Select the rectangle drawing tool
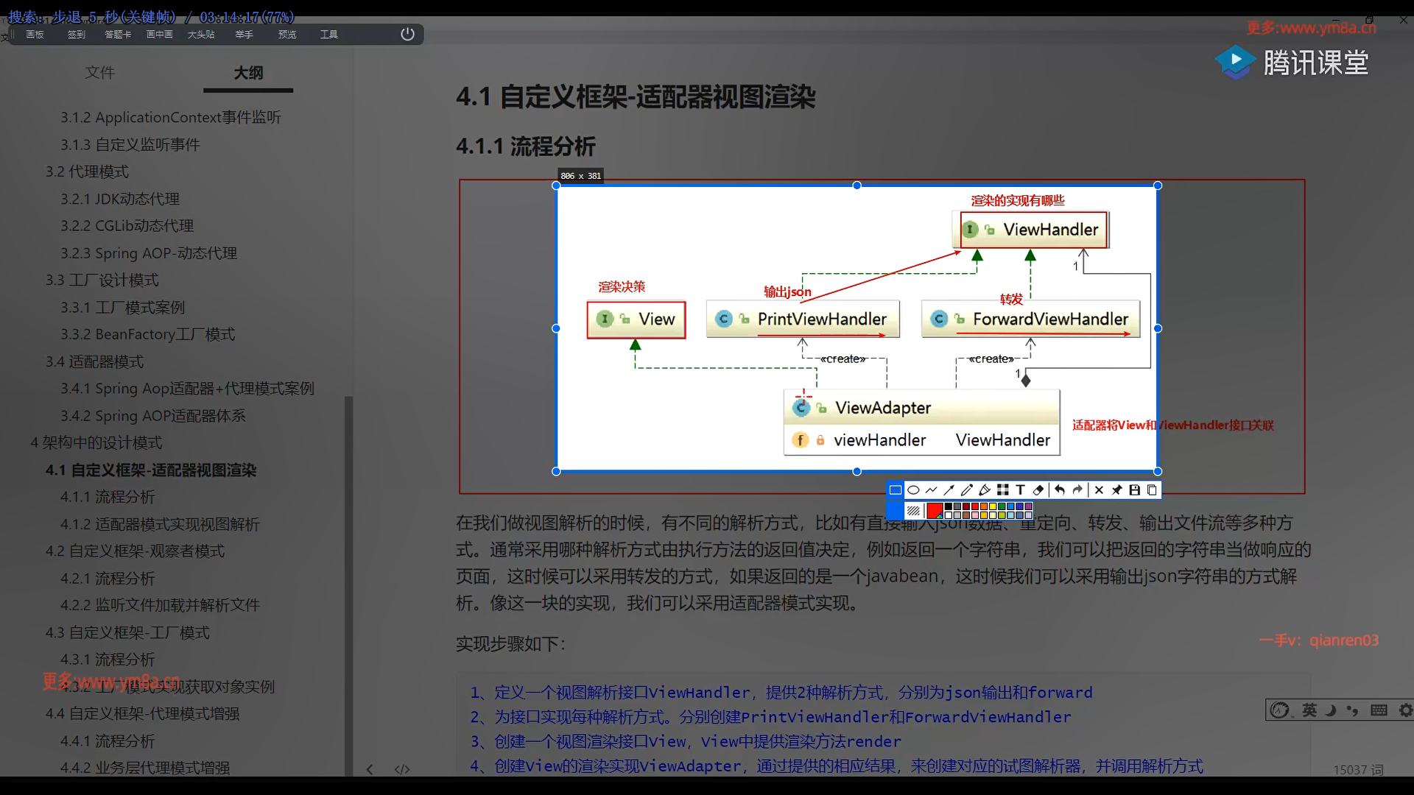Viewport: 1414px width, 795px height. (896, 490)
